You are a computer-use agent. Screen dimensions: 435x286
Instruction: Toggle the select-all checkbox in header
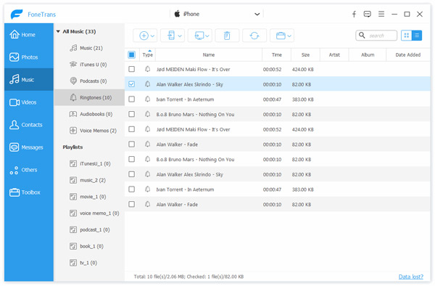131,54
